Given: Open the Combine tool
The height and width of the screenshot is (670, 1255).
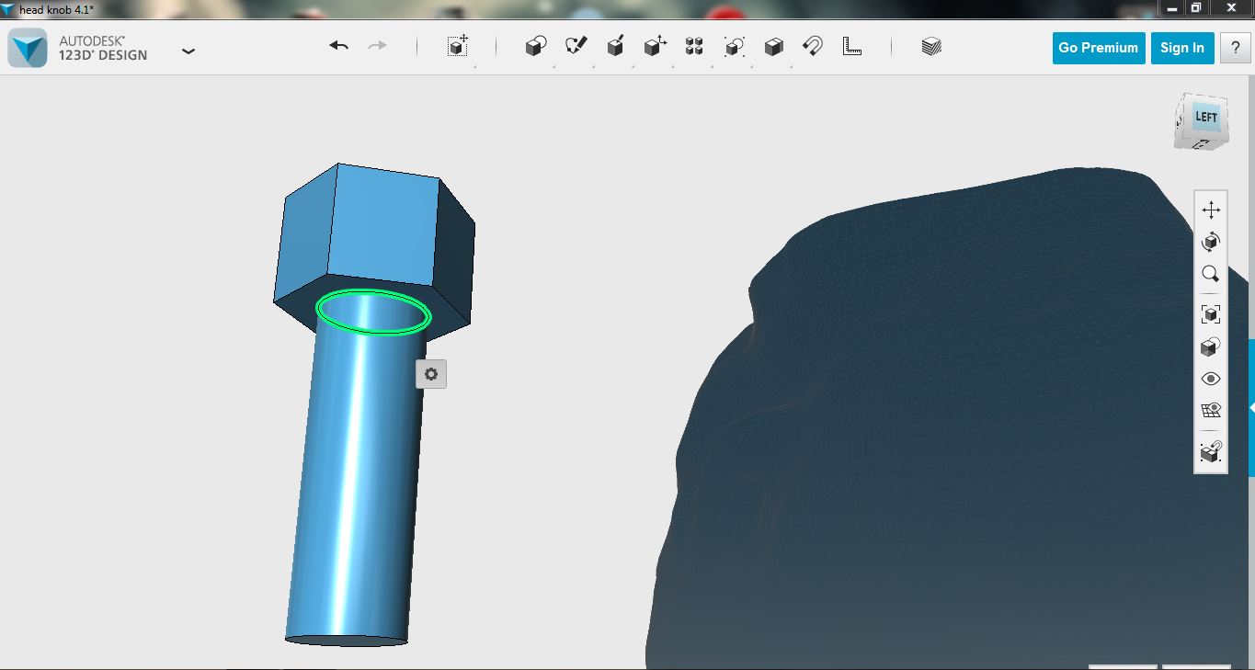Looking at the screenshot, I should click(x=774, y=47).
